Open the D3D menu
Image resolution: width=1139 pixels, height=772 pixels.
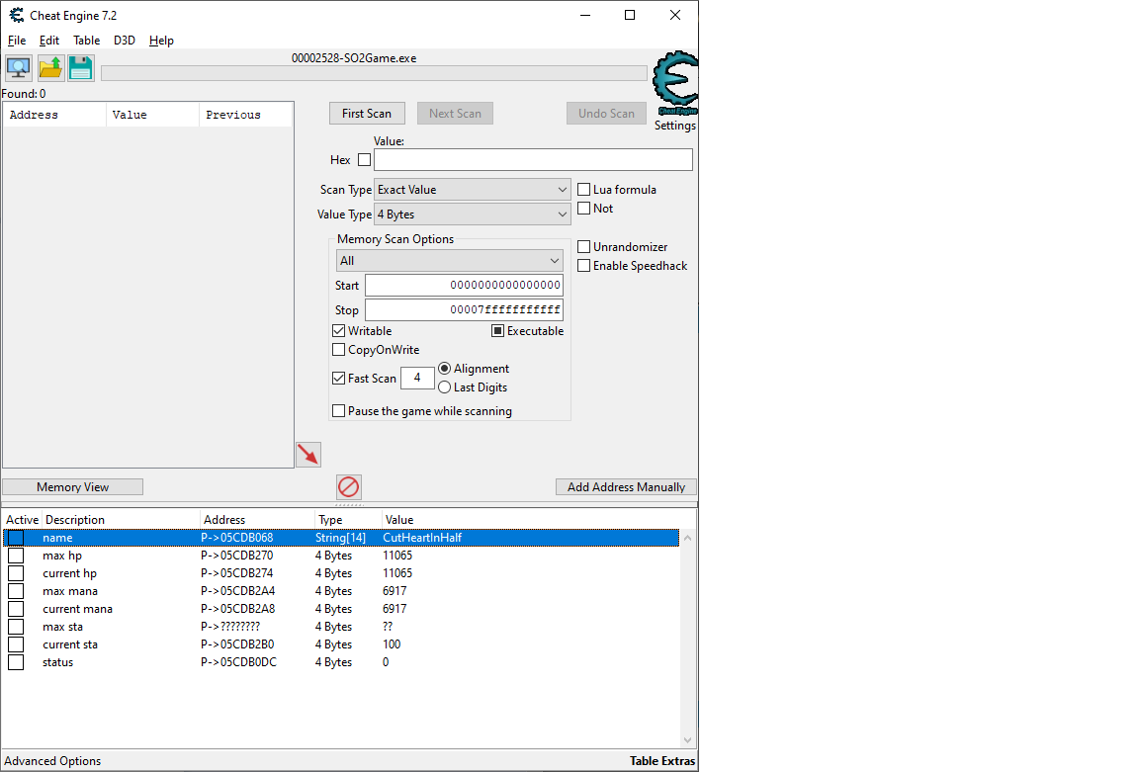click(x=125, y=41)
